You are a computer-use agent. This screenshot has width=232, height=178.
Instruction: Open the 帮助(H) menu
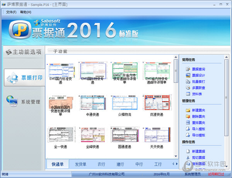click(x=26, y=12)
